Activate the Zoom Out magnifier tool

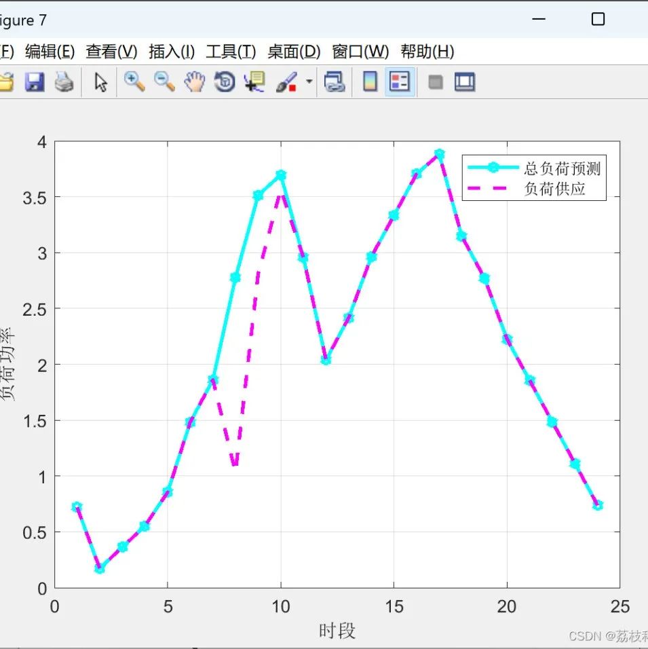pyautogui.click(x=164, y=81)
